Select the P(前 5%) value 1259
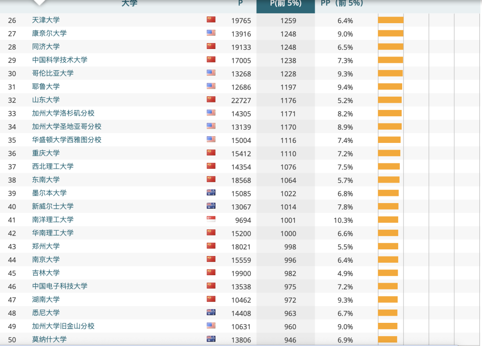This screenshot has width=482, height=346. click(288, 21)
